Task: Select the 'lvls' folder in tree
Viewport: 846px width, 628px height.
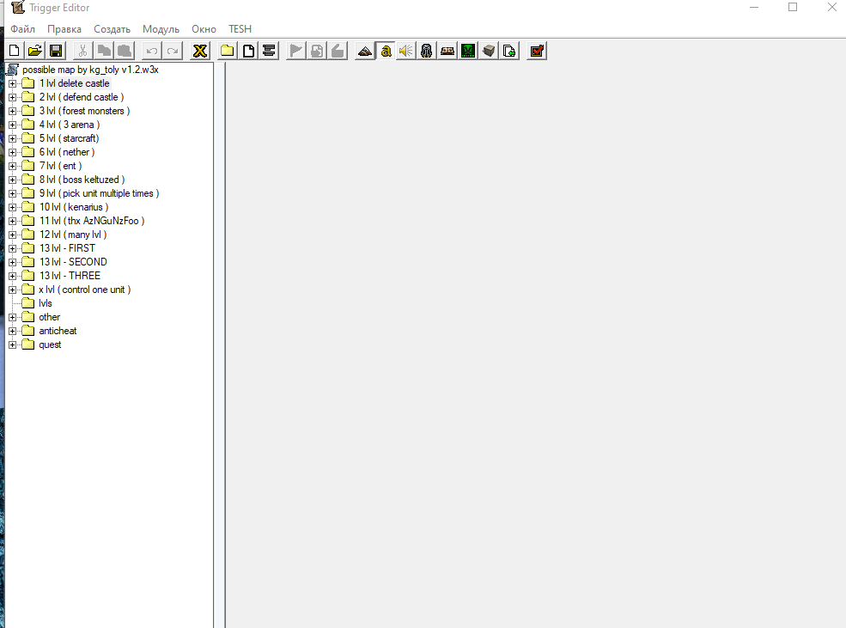Action: pos(46,303)
